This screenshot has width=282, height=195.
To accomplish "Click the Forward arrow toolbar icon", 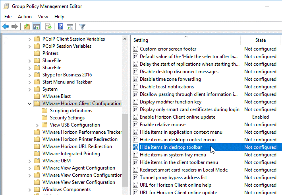I will [15, 27].
